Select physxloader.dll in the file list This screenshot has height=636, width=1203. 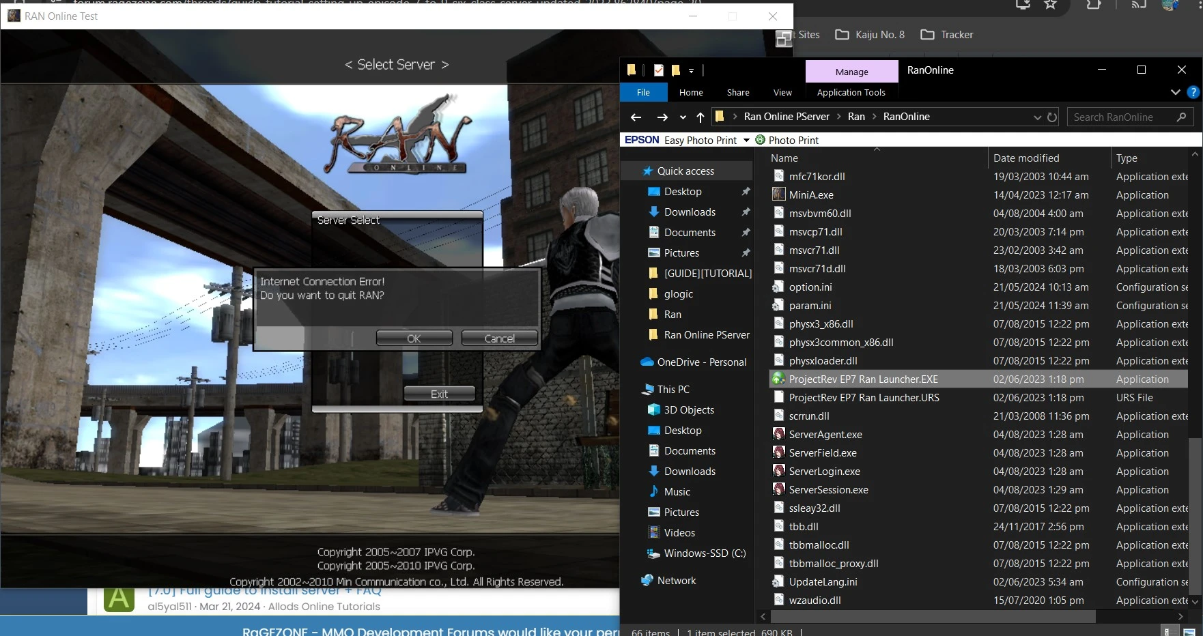pyautogui.click(x=823, y=360)
